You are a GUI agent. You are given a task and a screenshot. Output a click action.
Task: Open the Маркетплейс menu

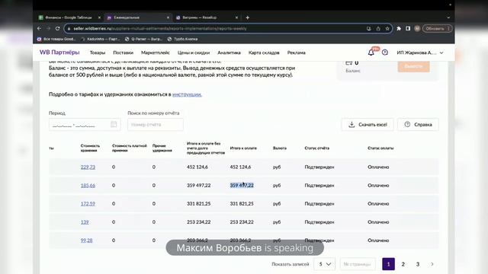tap(156, 53)
